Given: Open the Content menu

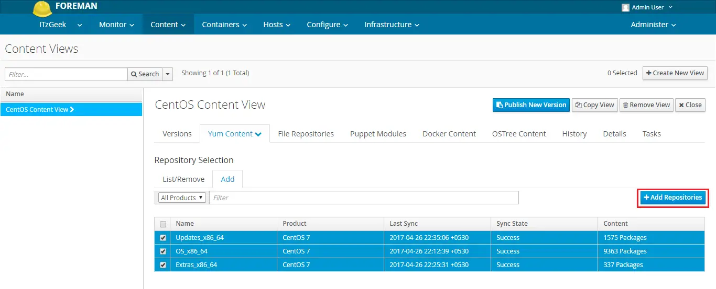Looking at the screenshot, I should coord(168,25).
